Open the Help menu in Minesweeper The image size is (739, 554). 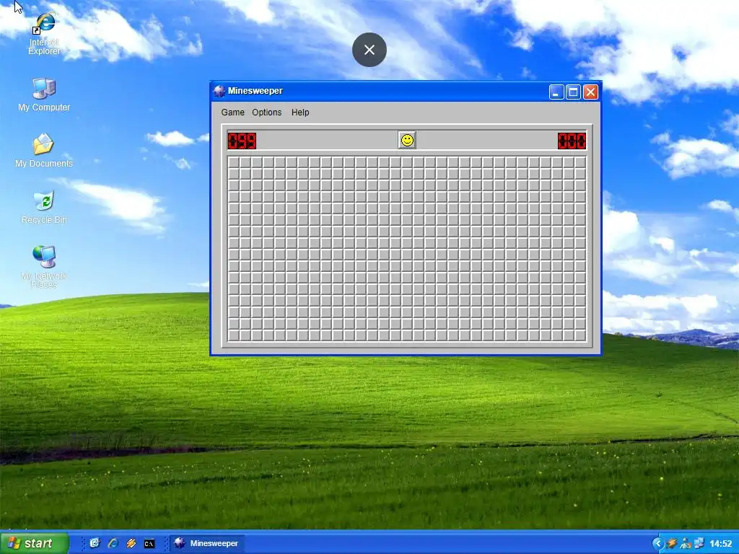300,112
